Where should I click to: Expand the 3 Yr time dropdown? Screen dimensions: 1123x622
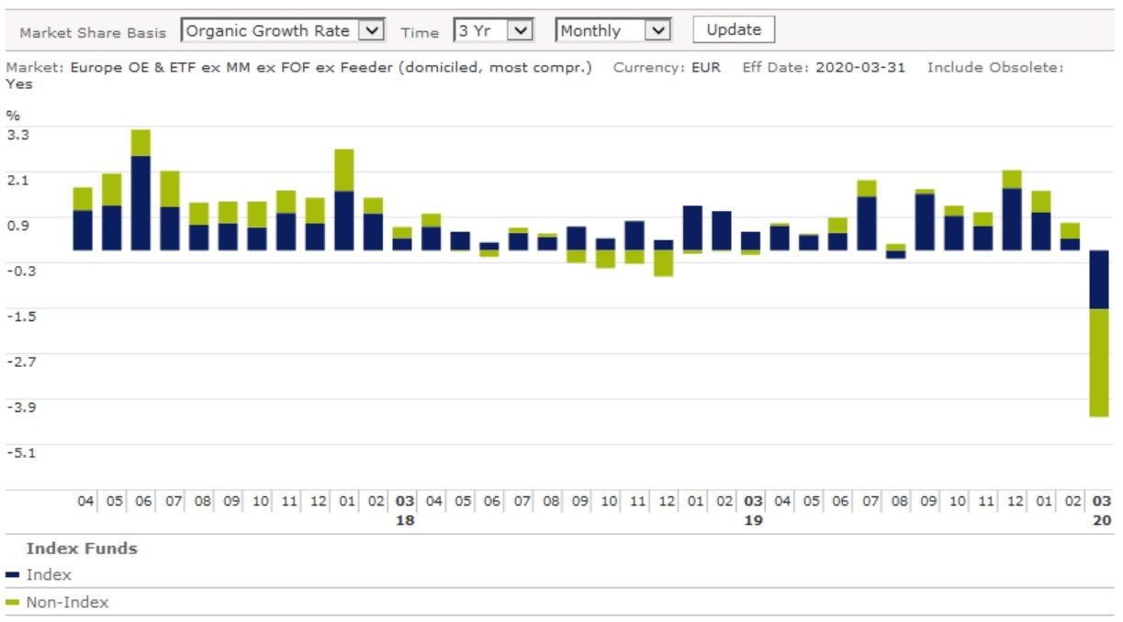click(493, 30)
